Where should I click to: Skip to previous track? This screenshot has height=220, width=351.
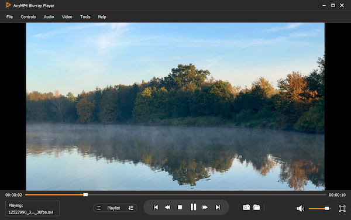(x=156, y=207)
